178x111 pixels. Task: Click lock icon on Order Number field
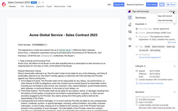pyautogui.click(x=45, y=45)
